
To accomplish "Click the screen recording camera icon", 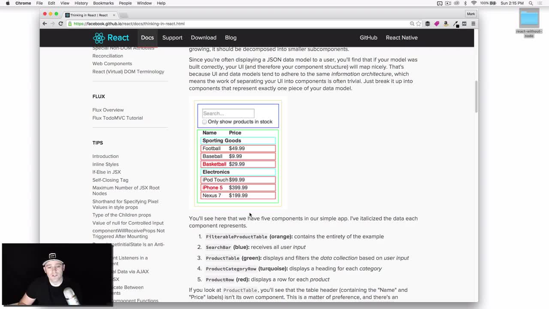I will [448, 3].
